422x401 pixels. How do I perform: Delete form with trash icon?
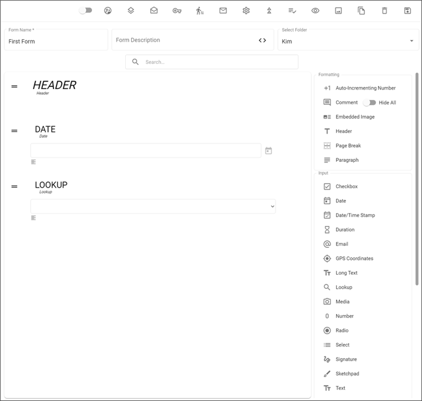[x=385, y=10]
